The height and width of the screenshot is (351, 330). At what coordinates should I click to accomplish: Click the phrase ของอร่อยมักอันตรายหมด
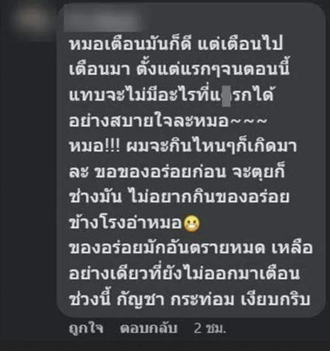click(x=167, y=248)
